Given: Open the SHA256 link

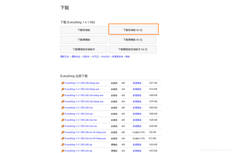Looking at the screenshot, I should coord(105,57).
